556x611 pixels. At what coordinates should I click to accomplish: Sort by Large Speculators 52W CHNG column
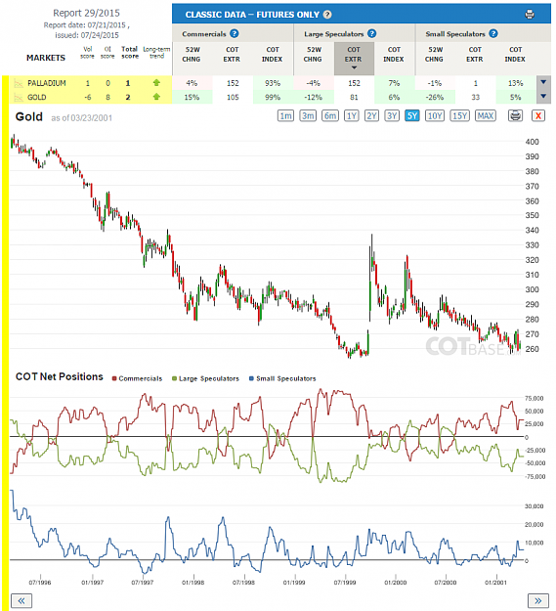click(314, 54)
